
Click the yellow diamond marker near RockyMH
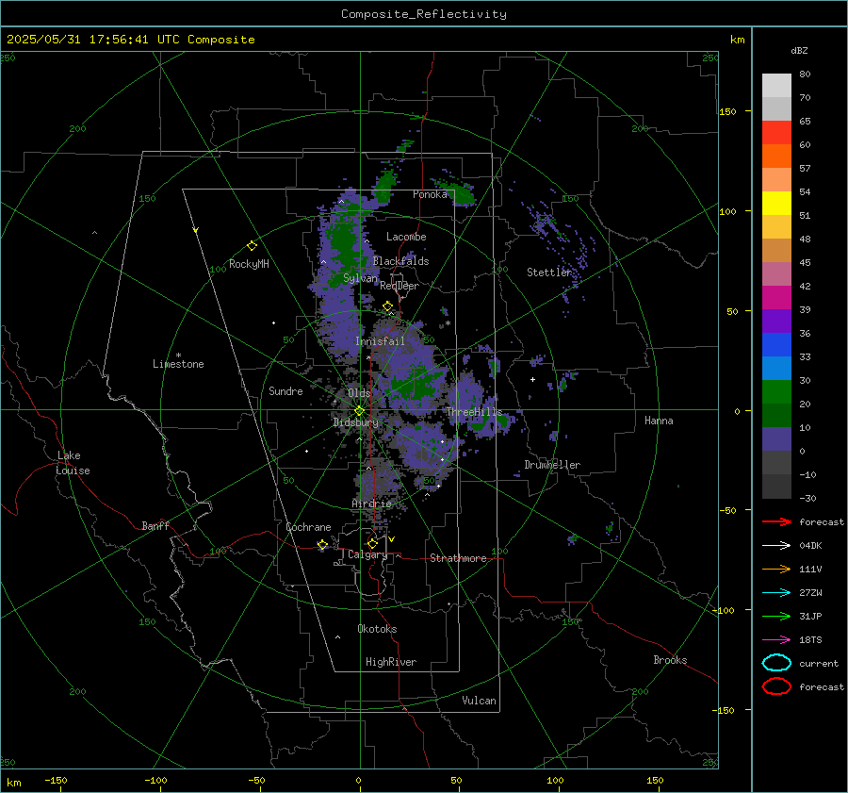click(x=252, y=246)
